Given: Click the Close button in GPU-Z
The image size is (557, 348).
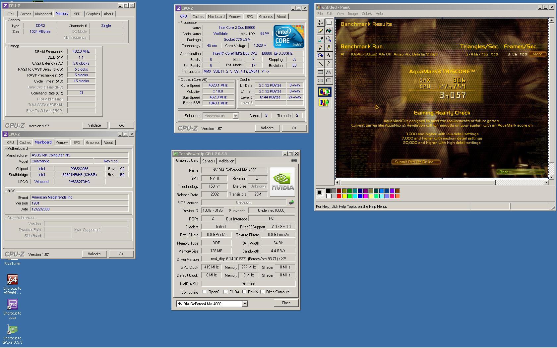Looking at the screenshot, I should (x=286, y=303).
